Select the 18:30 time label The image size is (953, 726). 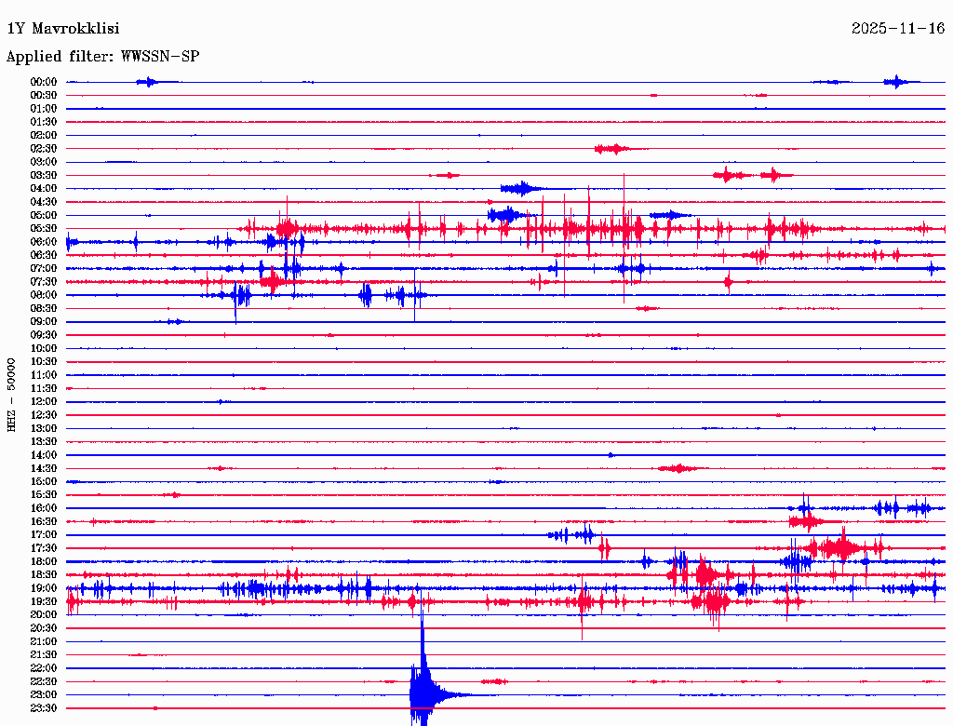(x=44, y=575)
